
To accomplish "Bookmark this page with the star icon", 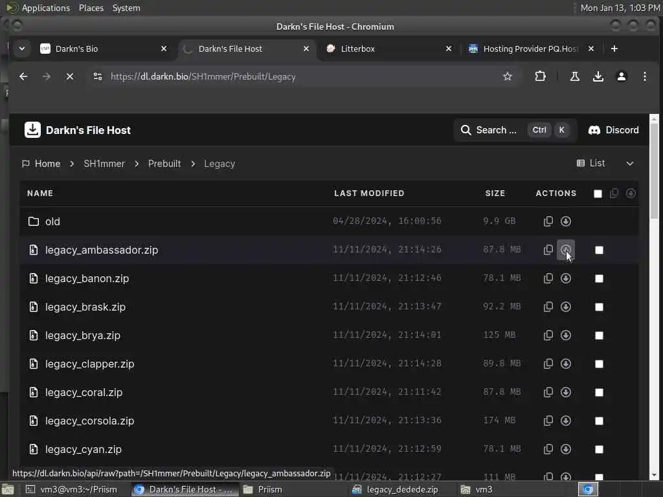I will [508, 76].
